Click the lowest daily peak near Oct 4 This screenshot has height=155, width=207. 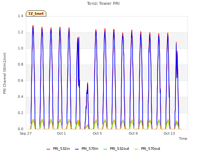point(88,83)
